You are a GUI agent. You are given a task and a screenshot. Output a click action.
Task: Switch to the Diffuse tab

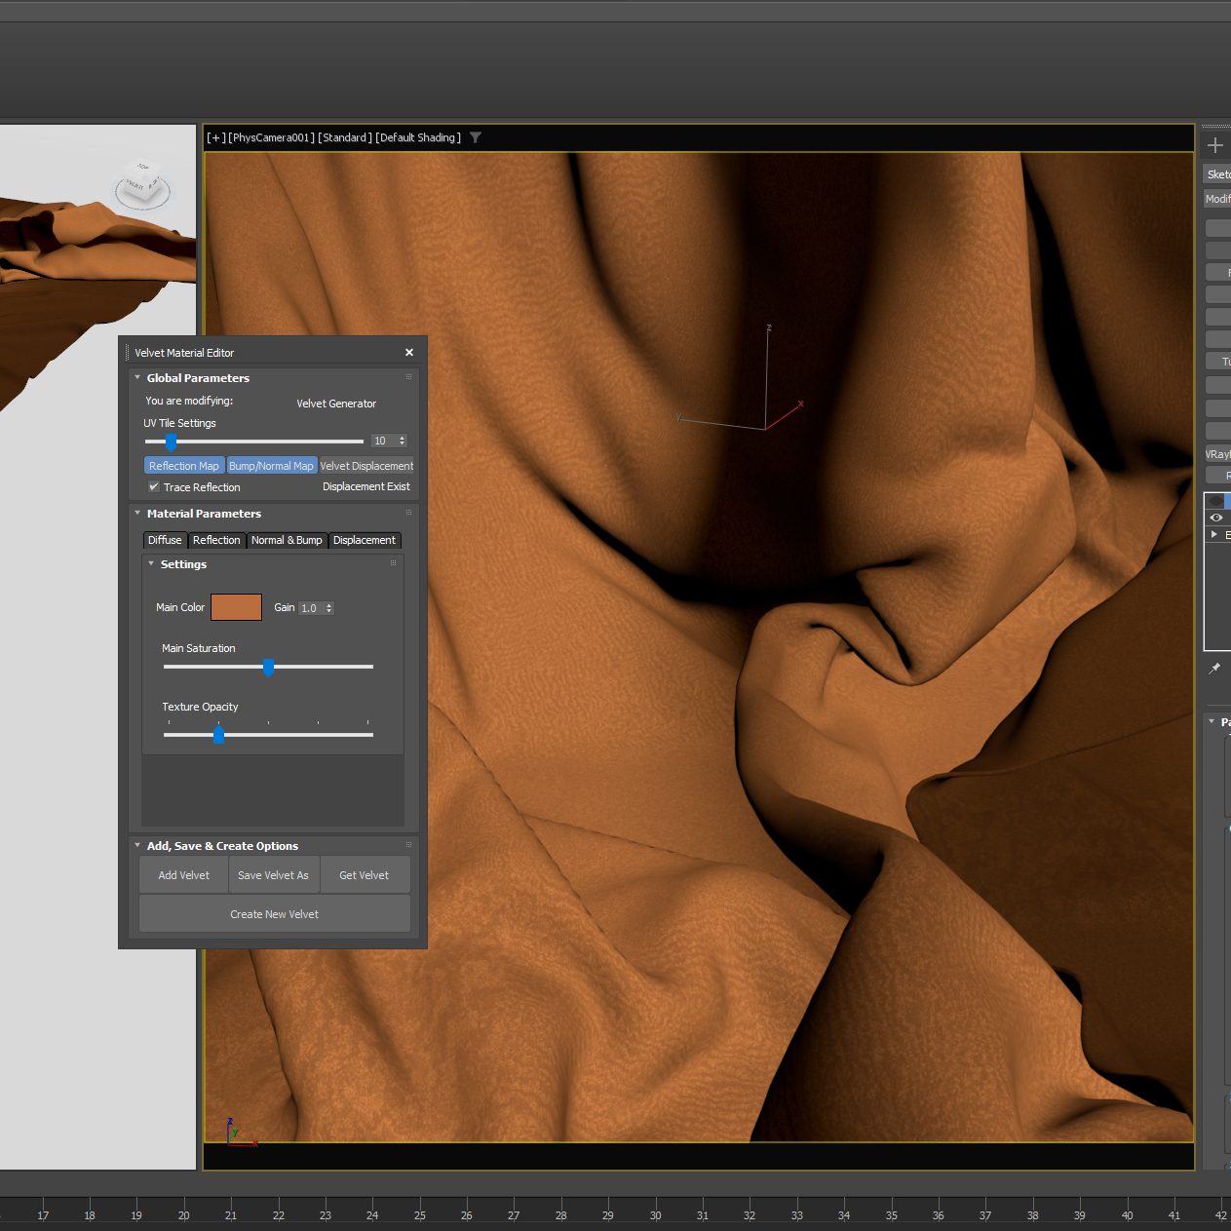(165, 540)
